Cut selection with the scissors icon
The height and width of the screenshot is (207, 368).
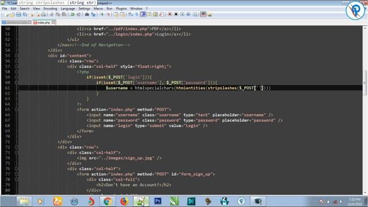(52, 14)
